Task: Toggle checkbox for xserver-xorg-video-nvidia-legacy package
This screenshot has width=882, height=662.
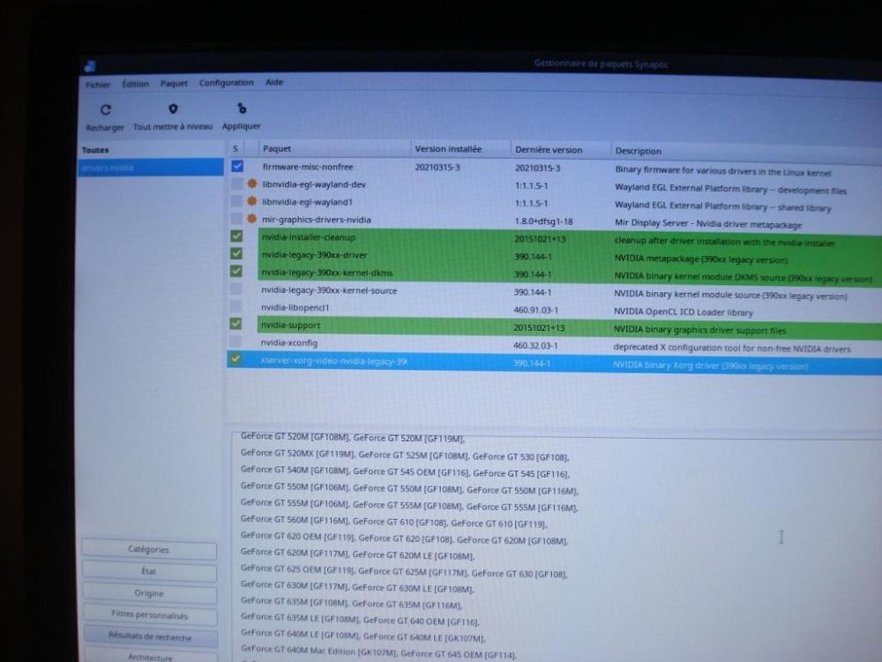Action: (x=235, y=359)
